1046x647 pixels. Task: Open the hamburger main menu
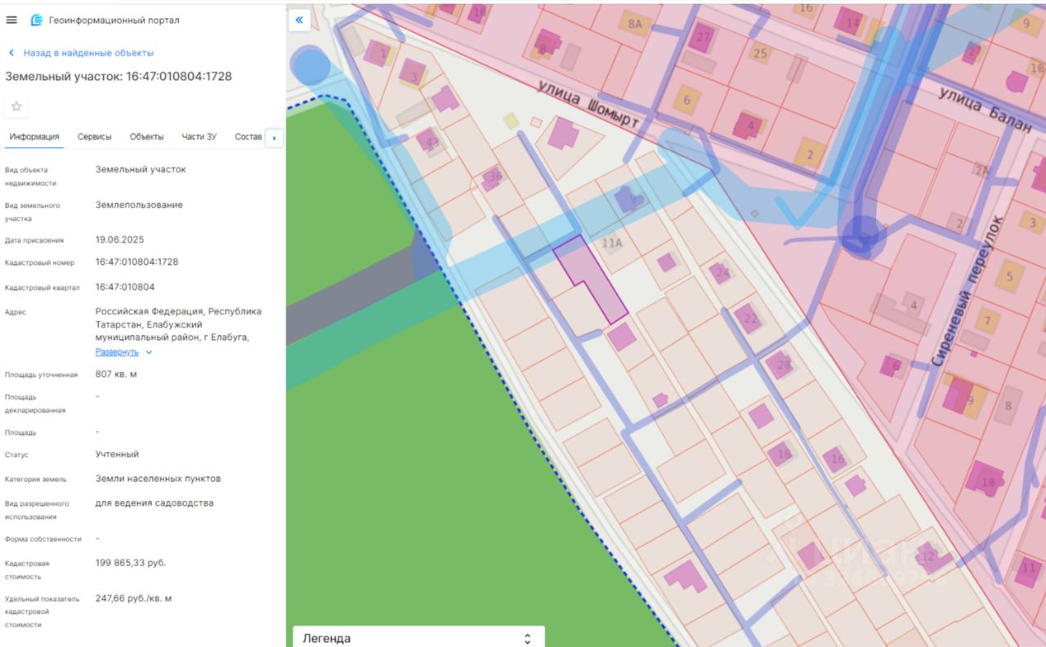11,20
